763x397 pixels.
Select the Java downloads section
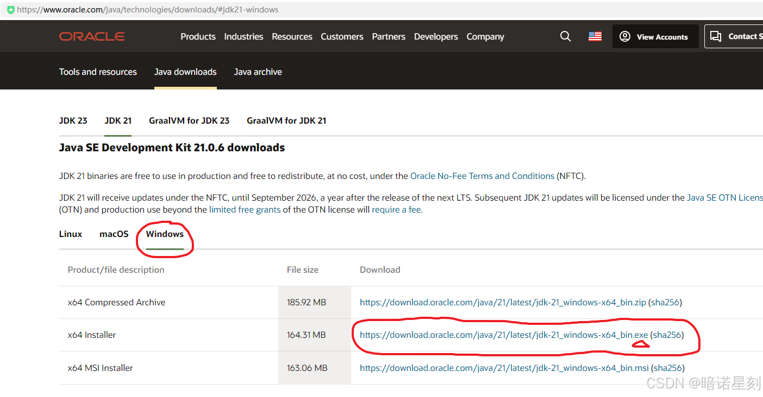click(x=185, y=72)
